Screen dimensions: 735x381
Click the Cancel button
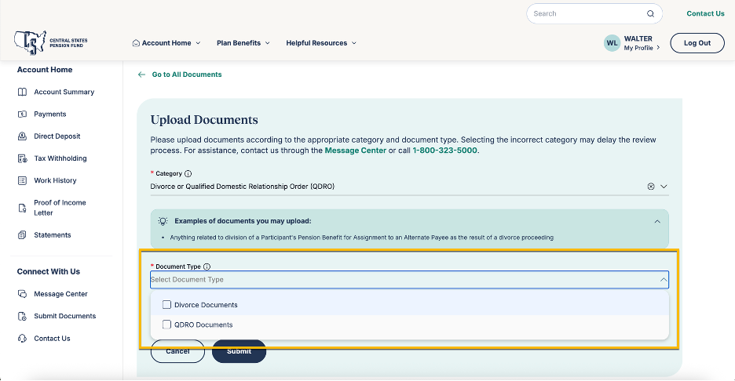tap(177, 351)
